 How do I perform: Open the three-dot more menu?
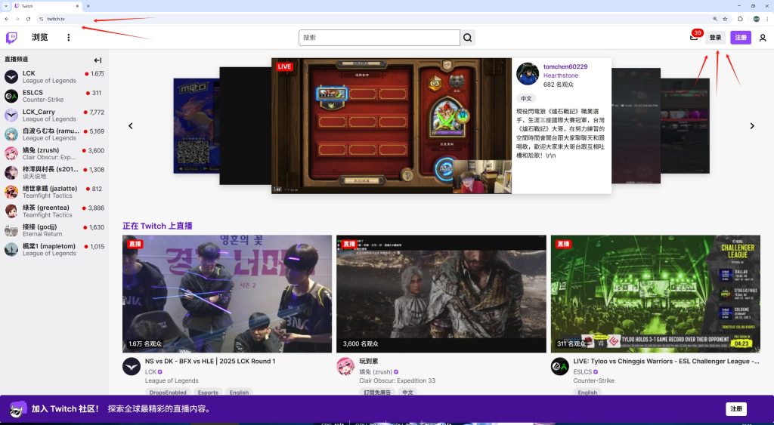(69, 38)
